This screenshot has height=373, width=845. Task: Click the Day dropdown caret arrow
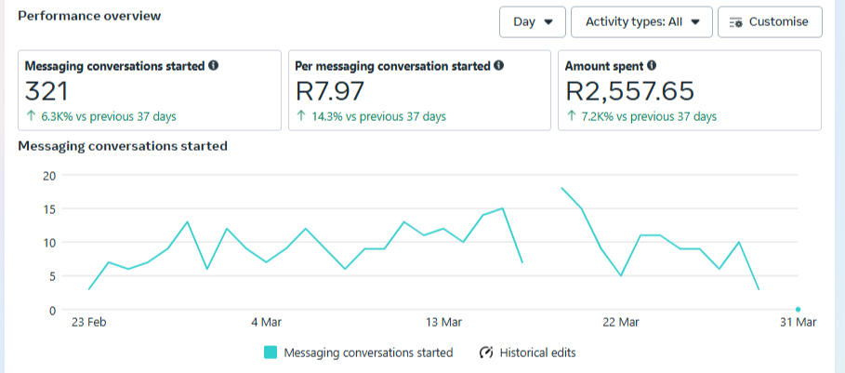[x=548, y=22]
